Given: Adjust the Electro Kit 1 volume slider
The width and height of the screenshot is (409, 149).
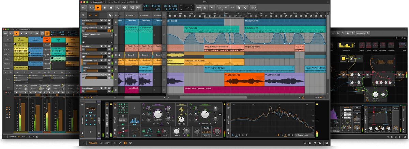Looking at the screenshot, I should point(96,24).
